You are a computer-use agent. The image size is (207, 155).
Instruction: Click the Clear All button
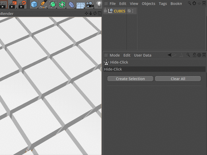[178, 79]
